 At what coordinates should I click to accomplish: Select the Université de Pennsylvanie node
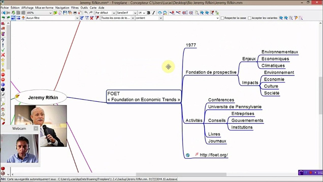(x=235, y=107)
